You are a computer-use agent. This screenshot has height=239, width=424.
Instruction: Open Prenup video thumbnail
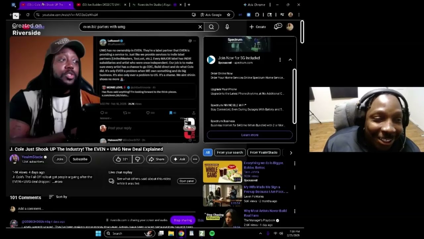click(223, 196)
